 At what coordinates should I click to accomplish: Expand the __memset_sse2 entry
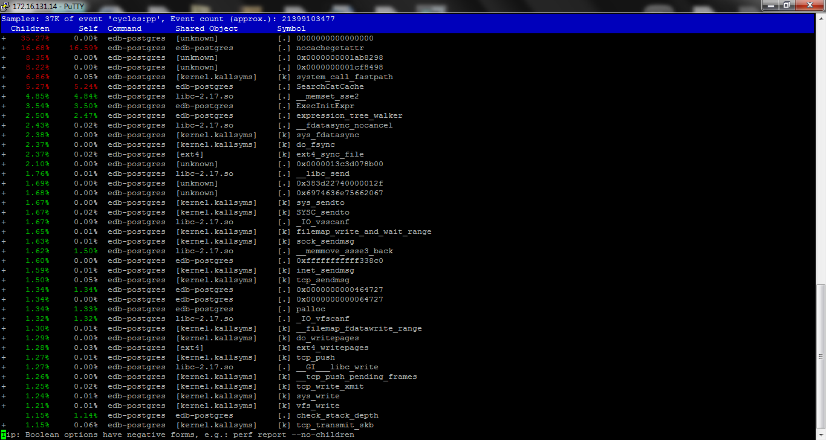[x=4, y=96]
